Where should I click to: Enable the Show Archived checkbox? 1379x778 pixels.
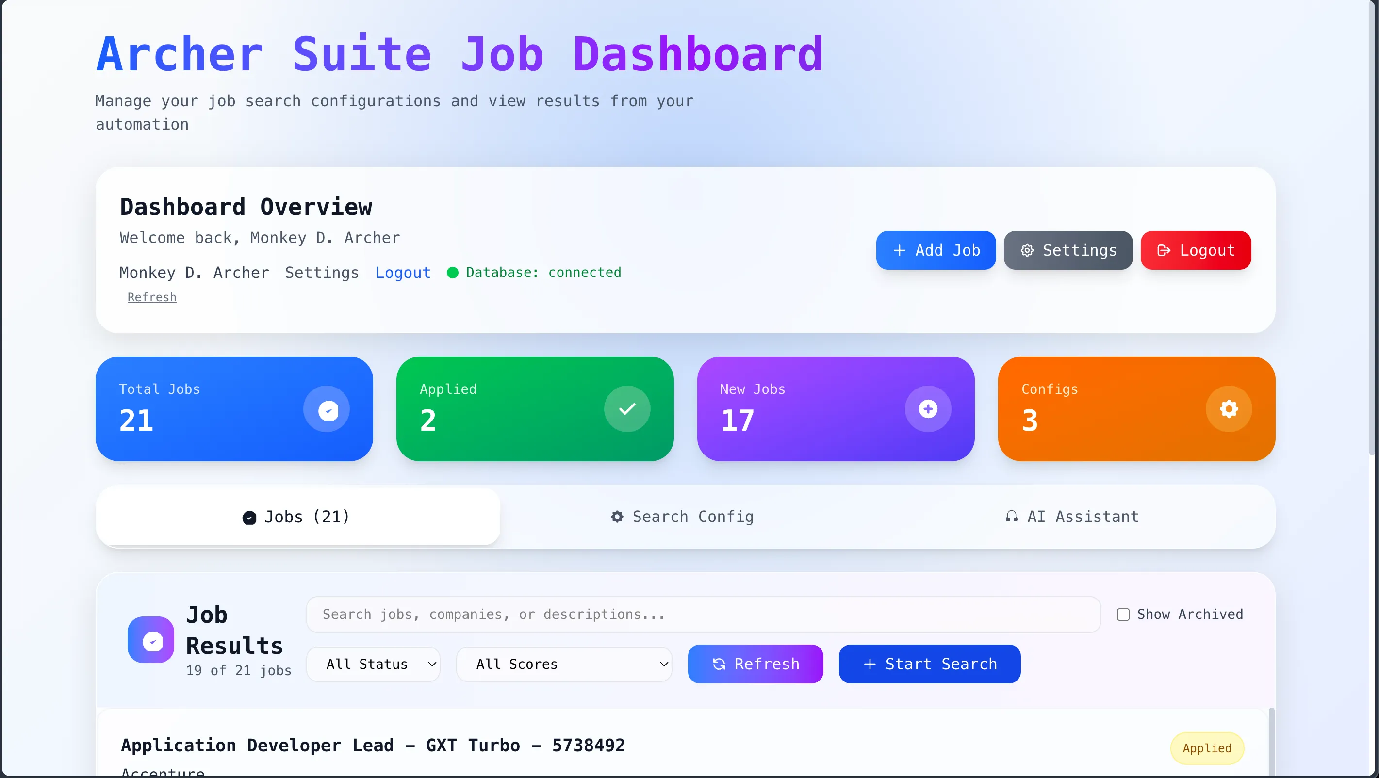coord(1123,615)
